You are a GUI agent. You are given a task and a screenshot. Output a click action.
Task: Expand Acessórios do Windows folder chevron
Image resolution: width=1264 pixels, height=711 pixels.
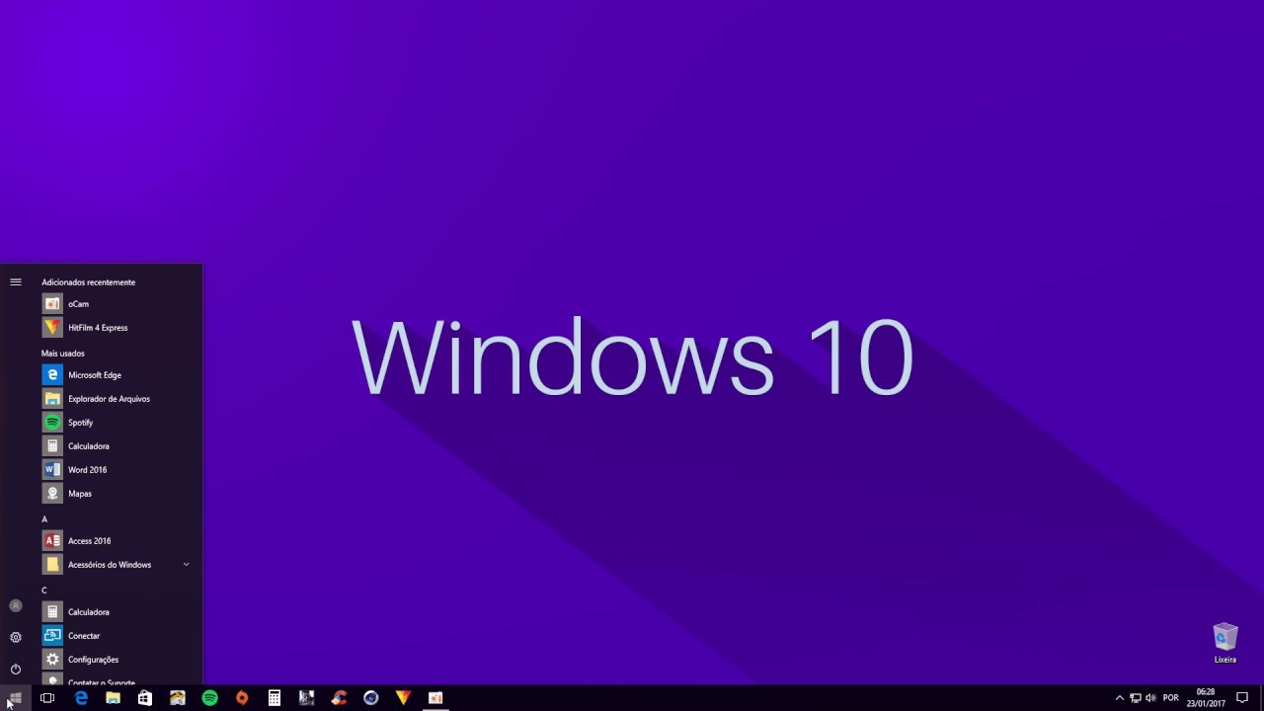[186, 565]
